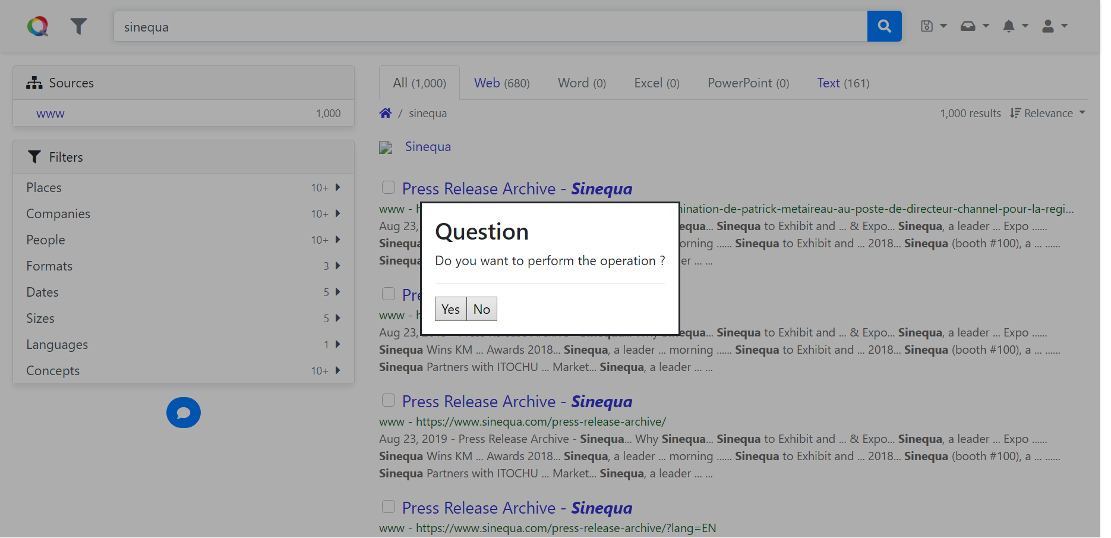Open the Relevance sort dropdown

tap(1048, 113)
